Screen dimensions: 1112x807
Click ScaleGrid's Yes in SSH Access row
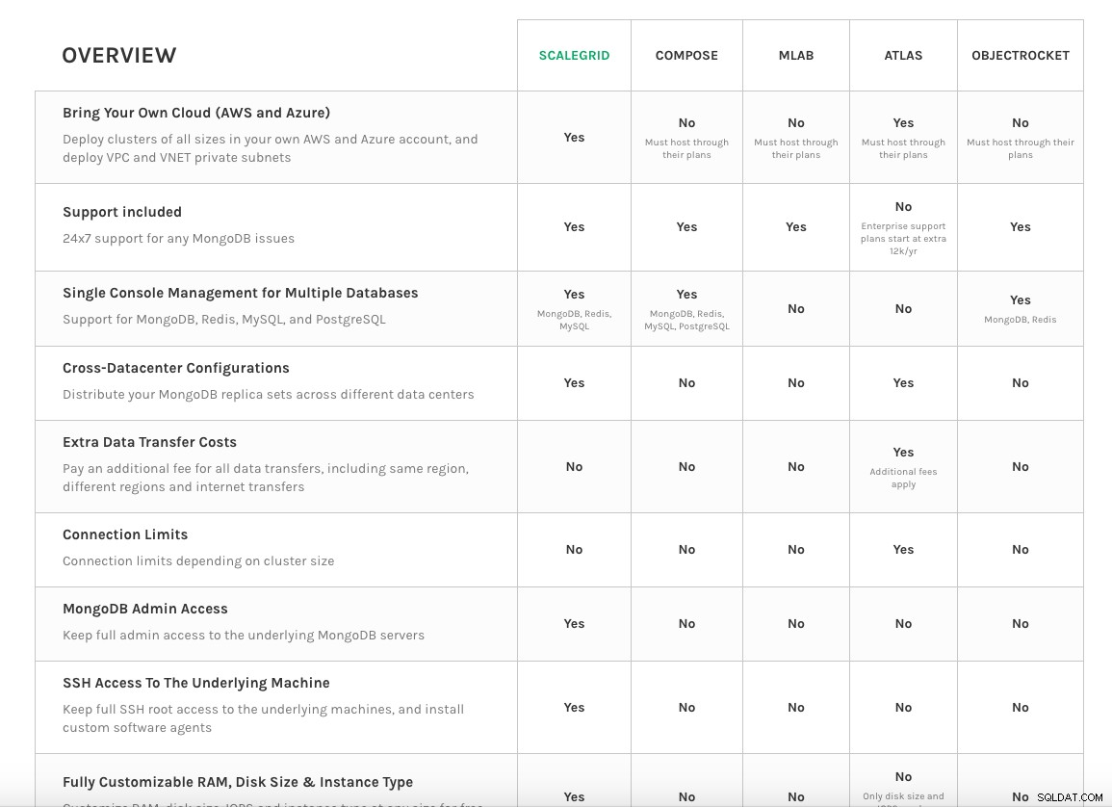(x=575, y=708)
